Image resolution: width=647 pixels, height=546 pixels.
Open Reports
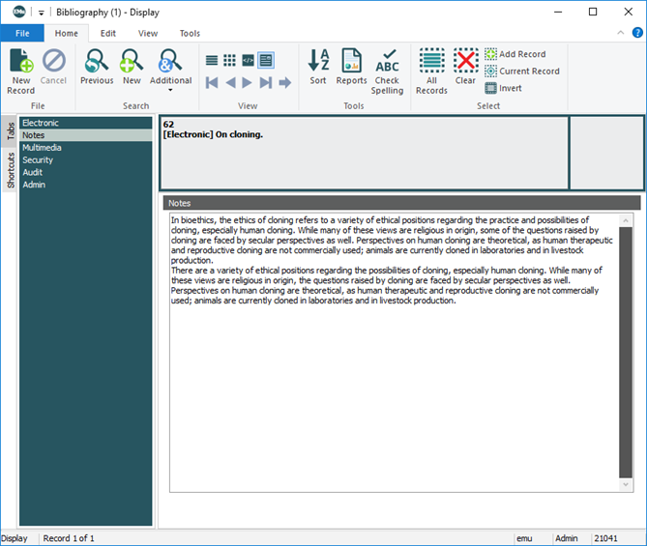[x=351, y=72]
